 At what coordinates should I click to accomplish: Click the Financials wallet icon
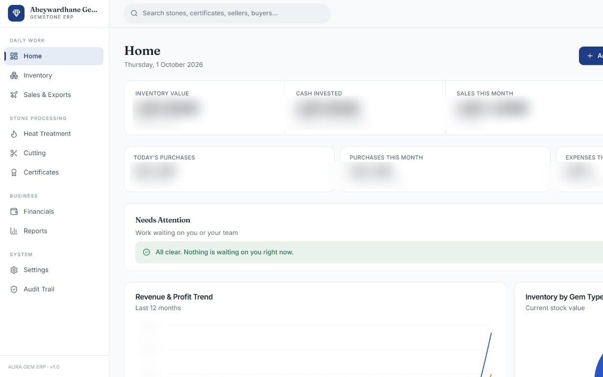tap(14, 211)
